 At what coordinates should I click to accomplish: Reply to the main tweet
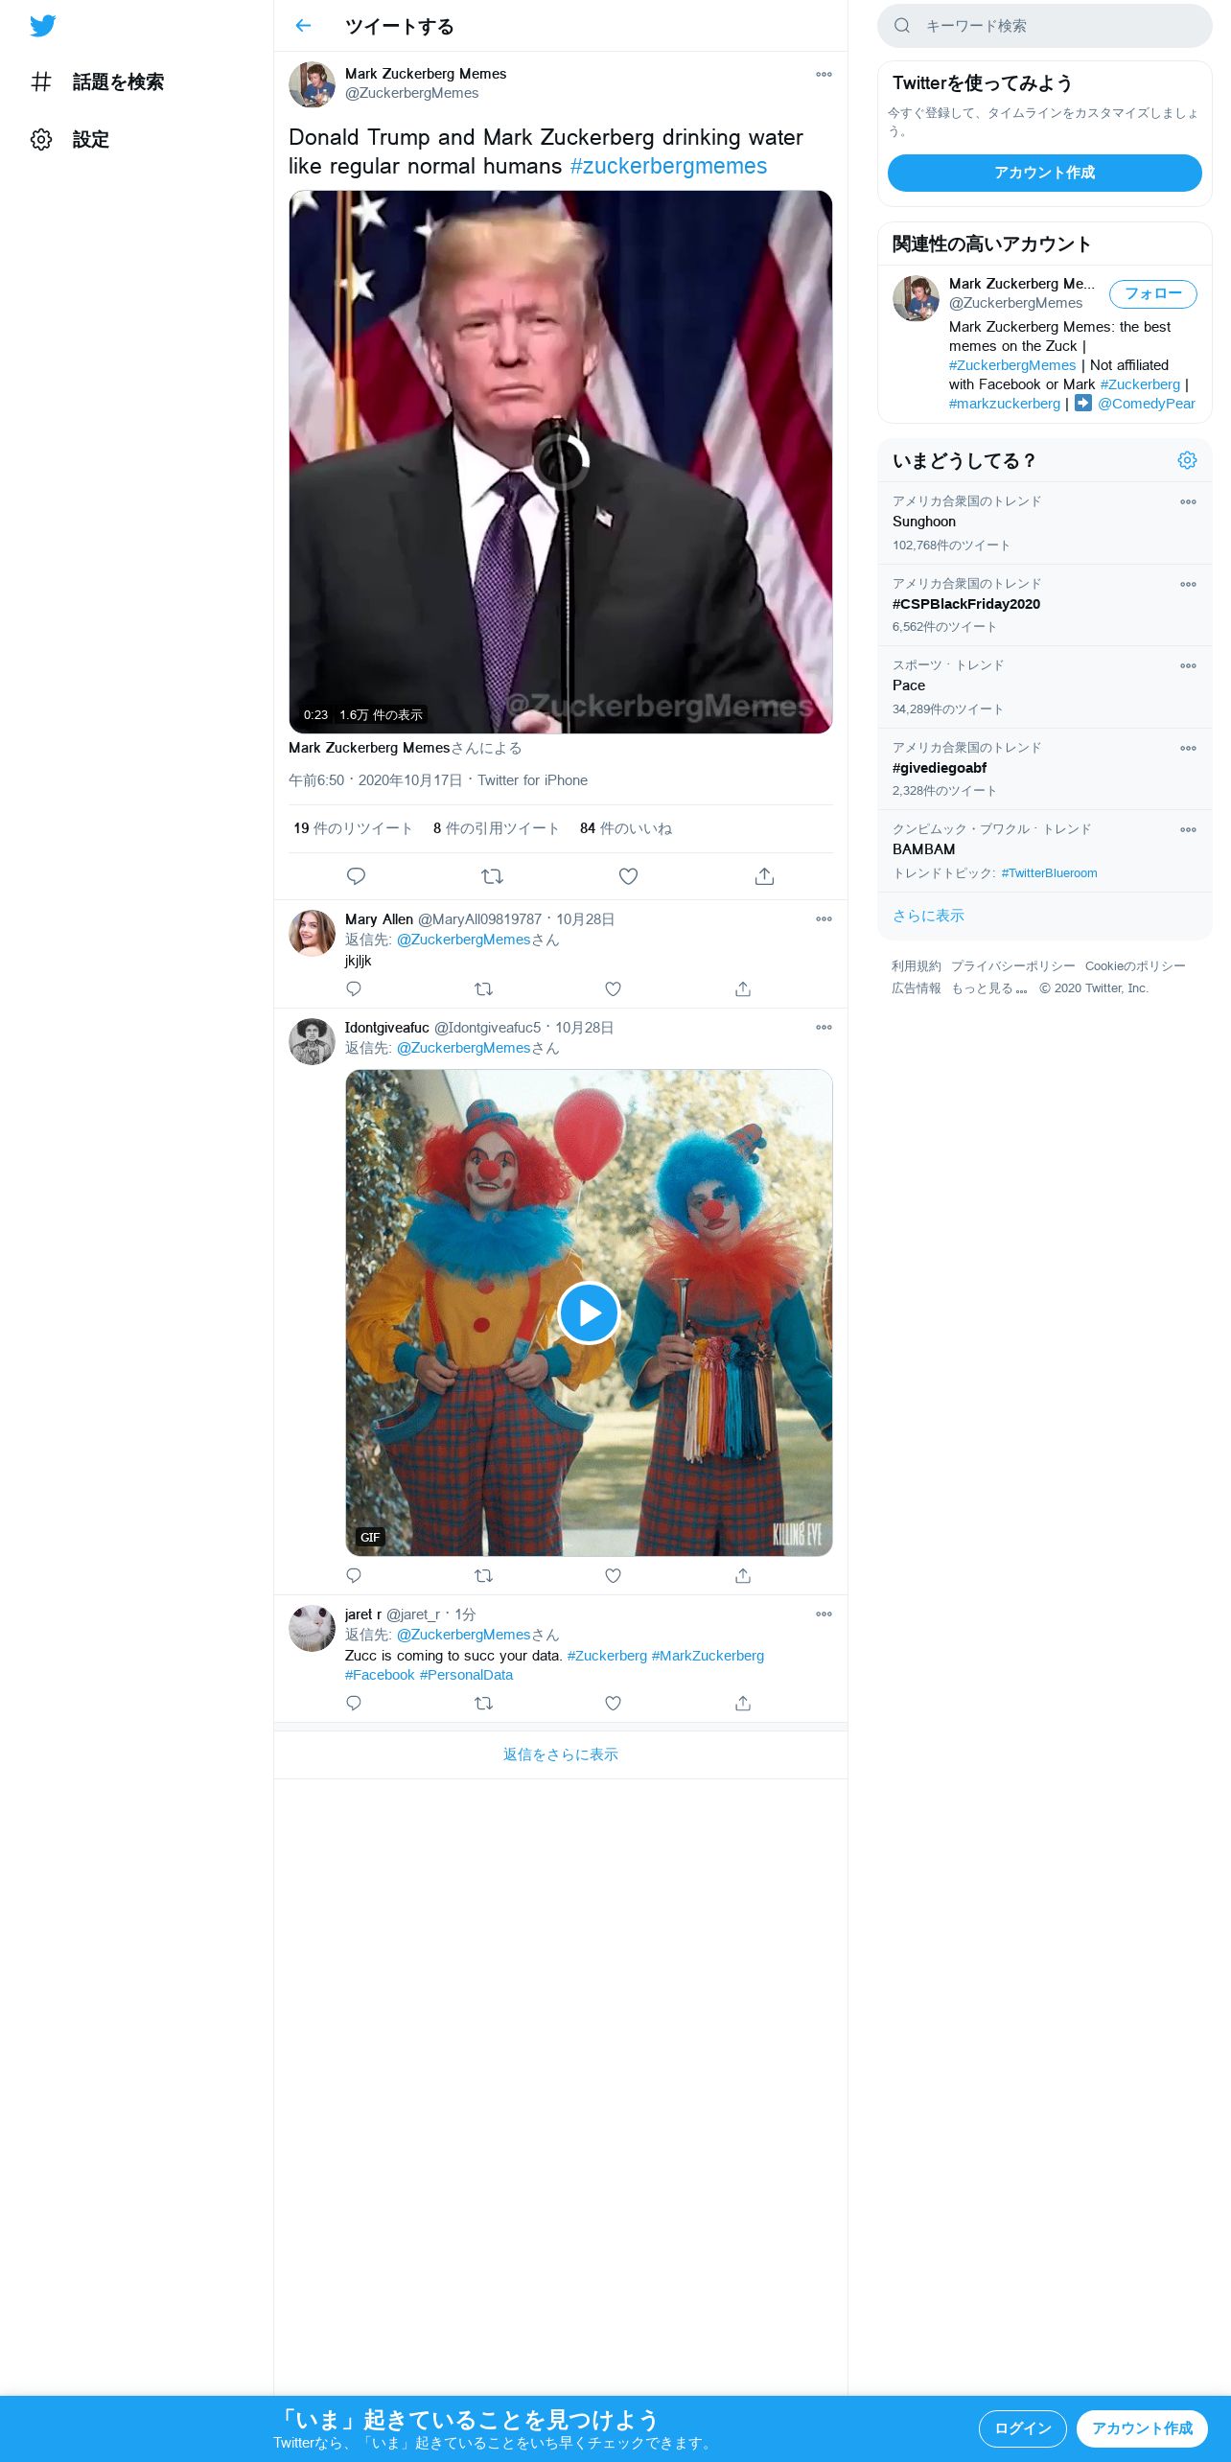(356, 876)
